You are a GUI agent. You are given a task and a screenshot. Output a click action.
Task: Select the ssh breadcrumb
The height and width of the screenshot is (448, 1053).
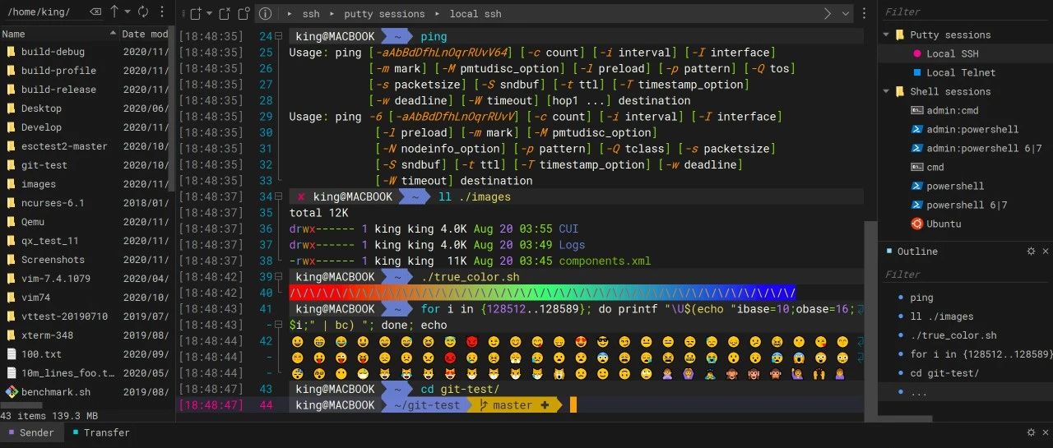pos(311,14)
